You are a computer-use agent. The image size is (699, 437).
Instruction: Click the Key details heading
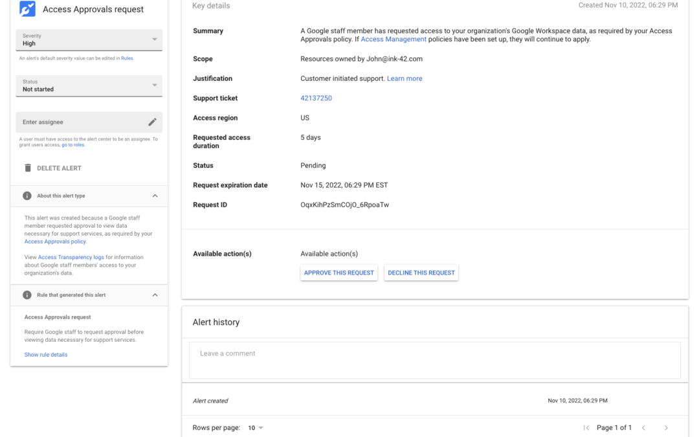click(x=211, y=6)
